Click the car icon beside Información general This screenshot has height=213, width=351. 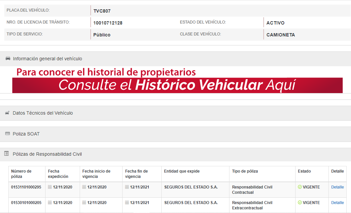point(8,59)
